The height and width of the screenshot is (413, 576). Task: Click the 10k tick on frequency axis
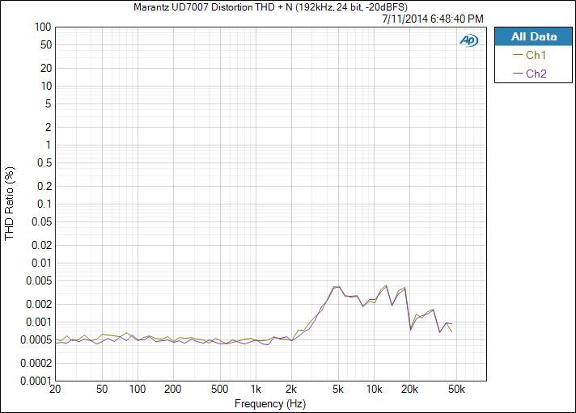[x=374, y=390]
